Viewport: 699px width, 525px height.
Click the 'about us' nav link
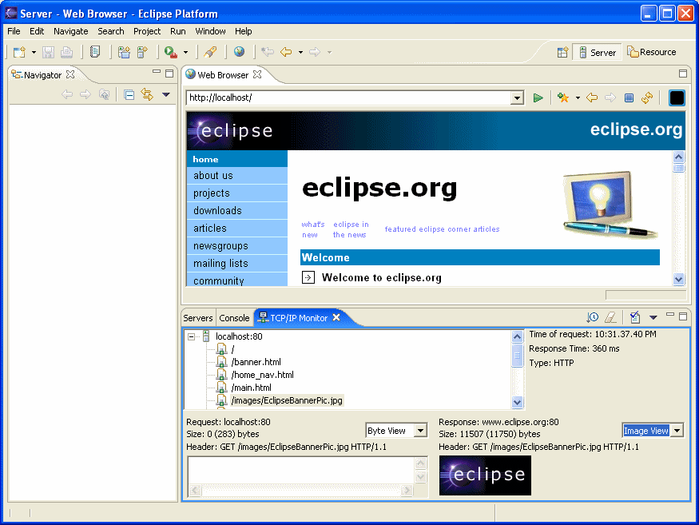tap(213, 176)
